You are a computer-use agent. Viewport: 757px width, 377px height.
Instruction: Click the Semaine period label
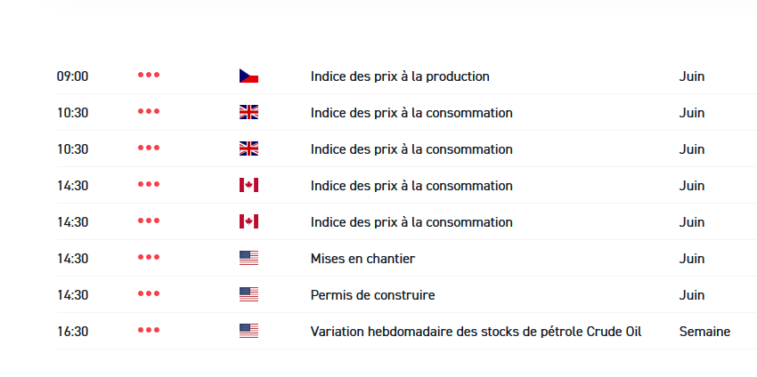[x=704, y=332]
